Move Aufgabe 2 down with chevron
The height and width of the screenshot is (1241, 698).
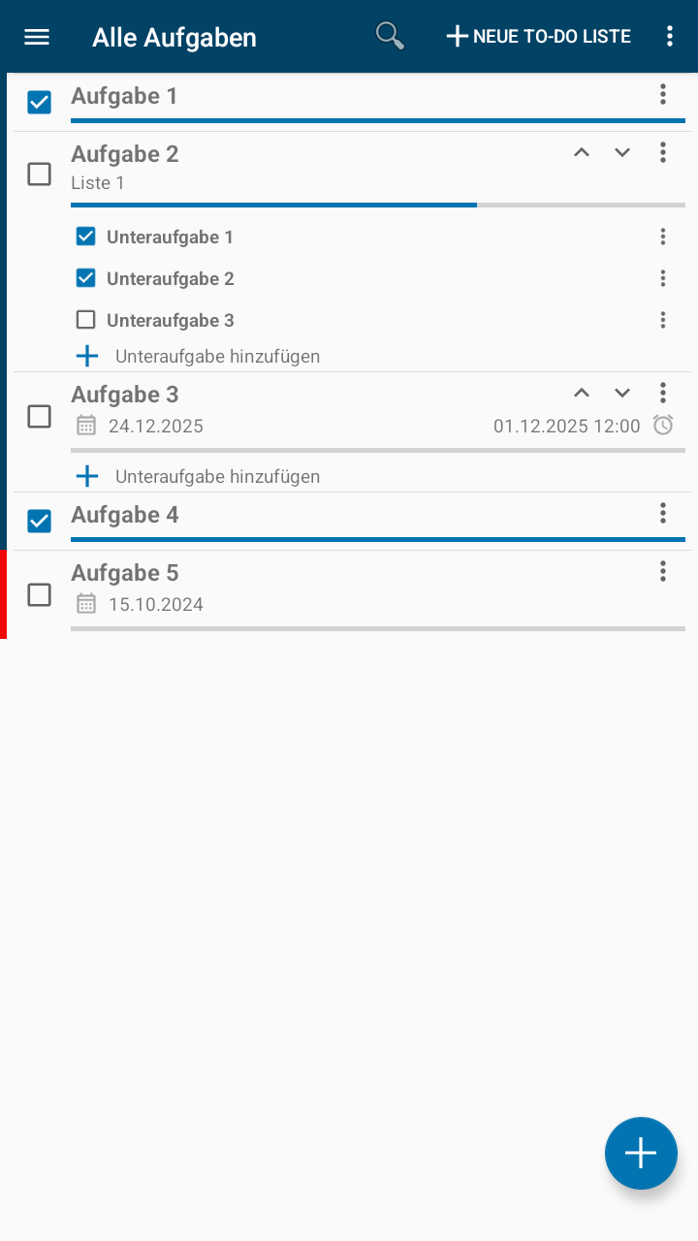[x=622, y=152]
